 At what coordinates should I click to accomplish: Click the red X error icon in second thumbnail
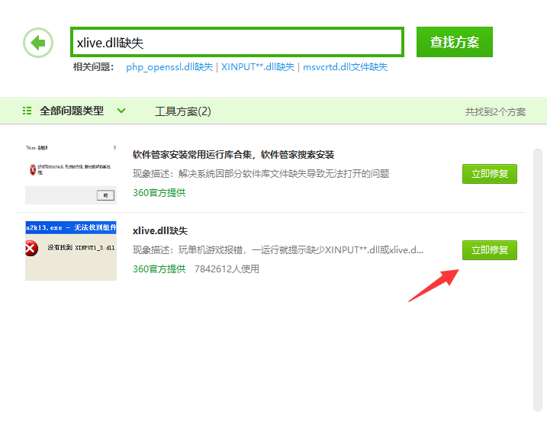32,248
